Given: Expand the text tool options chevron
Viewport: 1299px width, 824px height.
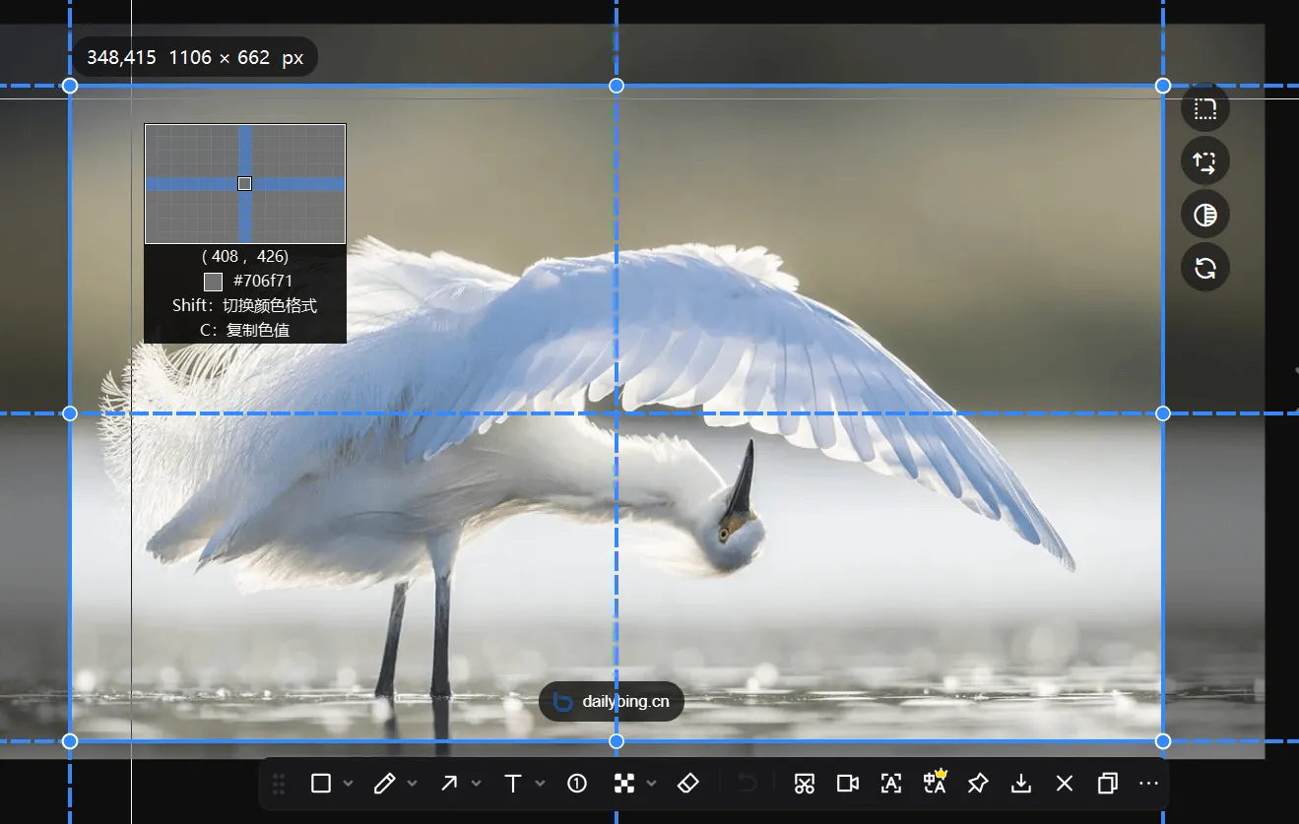Looking at the screenshot, I should (541, 784).
